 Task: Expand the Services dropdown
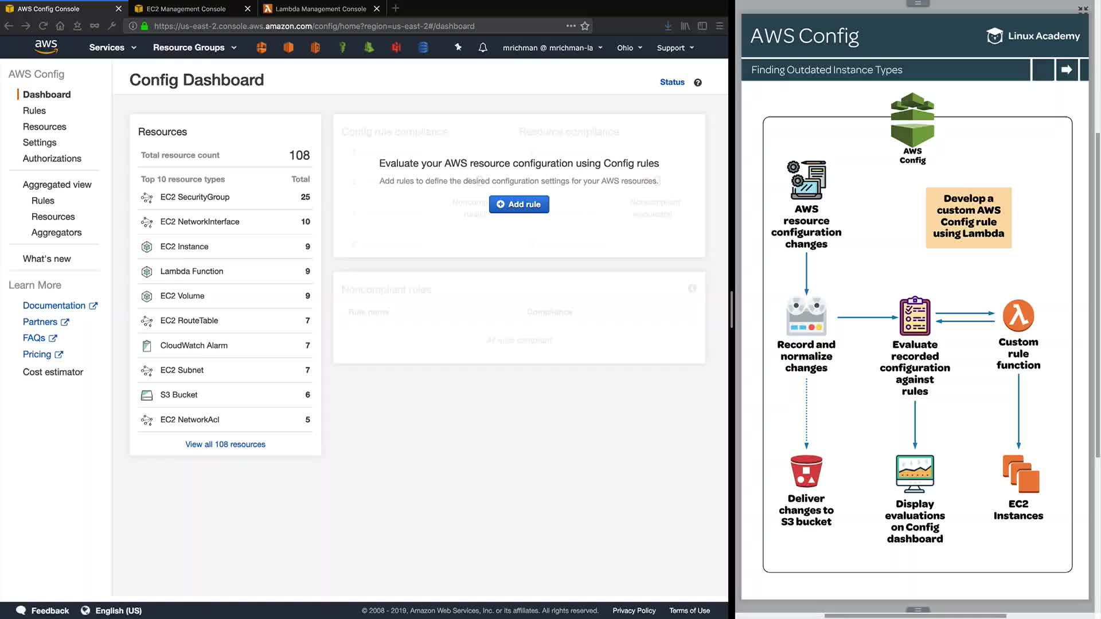click(x=112, y=48)
